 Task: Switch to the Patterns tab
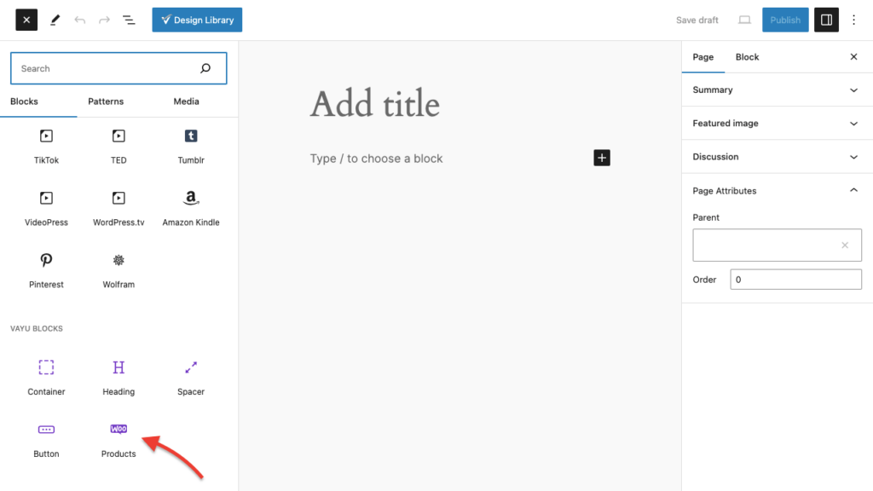click(106, 101)
